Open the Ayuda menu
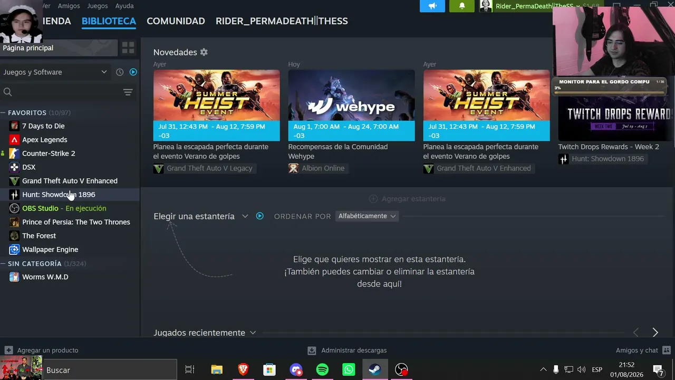The image size is (675, 380). pos(124,6)
